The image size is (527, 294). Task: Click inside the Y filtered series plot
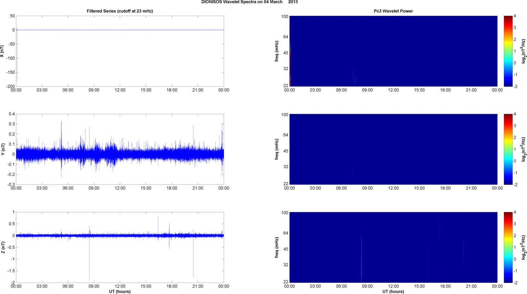point(120,149)
